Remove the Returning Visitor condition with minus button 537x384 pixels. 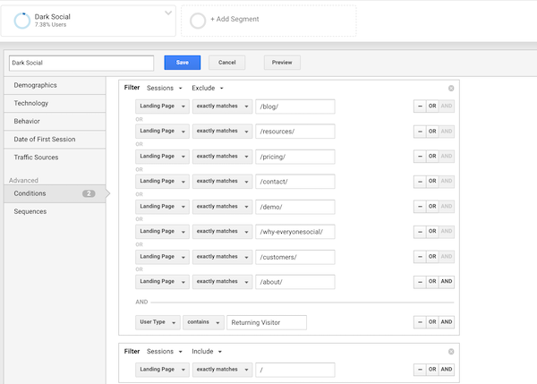420,322
